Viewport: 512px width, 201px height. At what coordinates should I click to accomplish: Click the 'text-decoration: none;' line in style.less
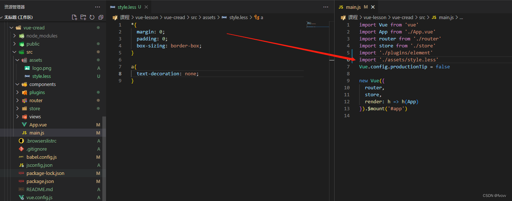(x=167, y=73)
